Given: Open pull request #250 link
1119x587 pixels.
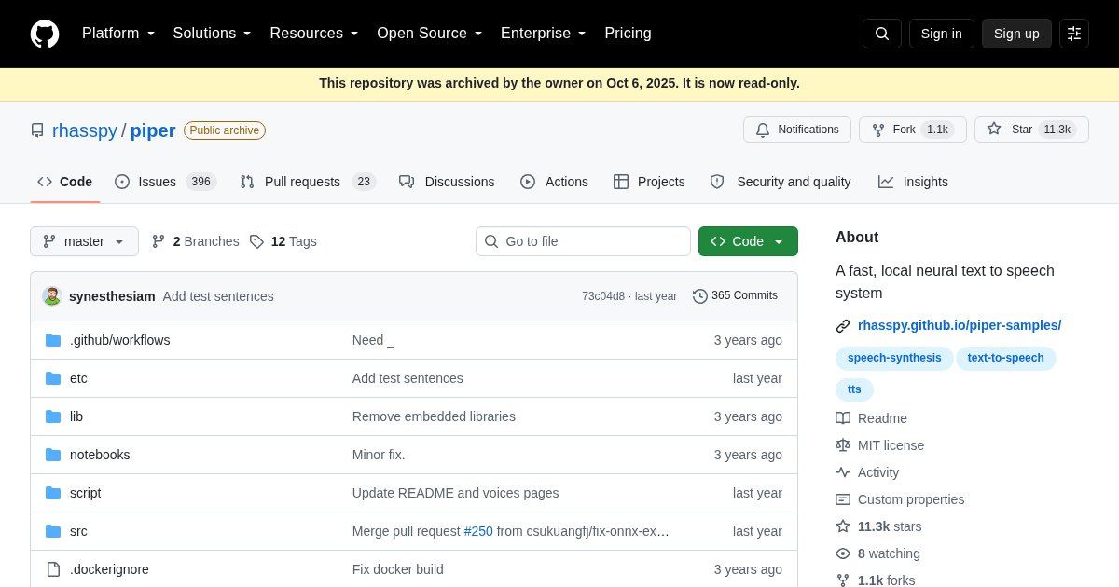Looking at the screenshot, I should tap(478, 531).
